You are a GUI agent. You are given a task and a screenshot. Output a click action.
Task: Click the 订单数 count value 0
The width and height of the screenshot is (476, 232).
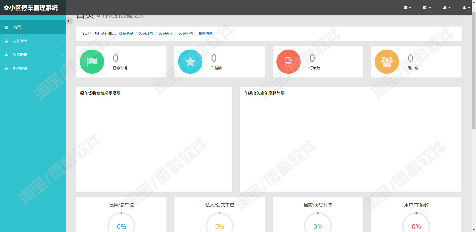pyautogui.click(x=312, y=58)
